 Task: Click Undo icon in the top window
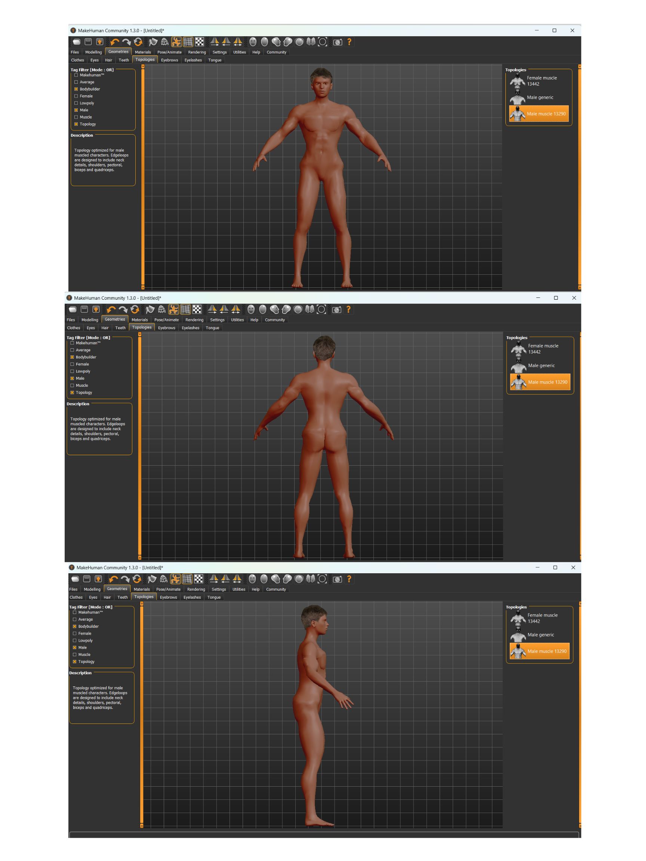[x=114, y=42]
